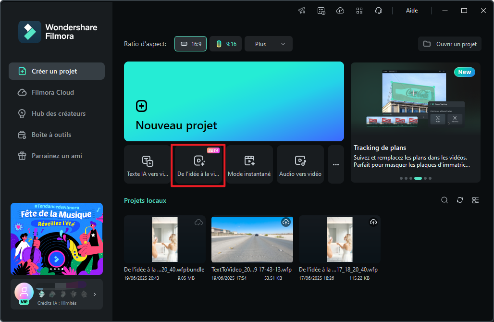Click the headset support icon

379,11
